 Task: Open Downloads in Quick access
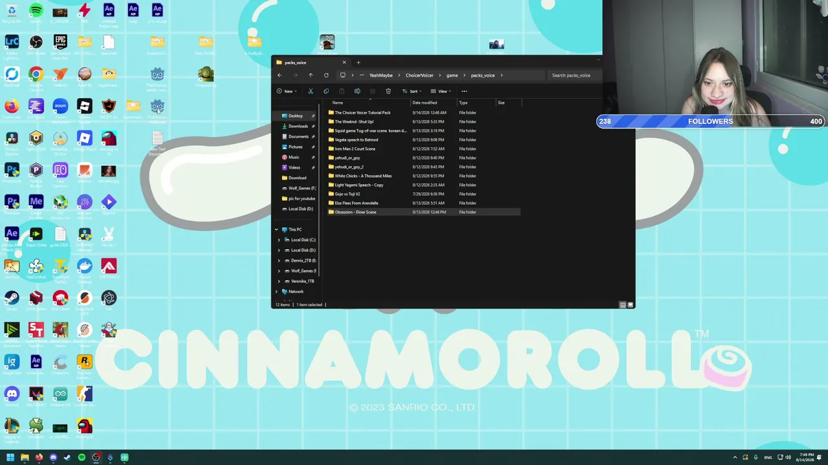coord(298,126)
